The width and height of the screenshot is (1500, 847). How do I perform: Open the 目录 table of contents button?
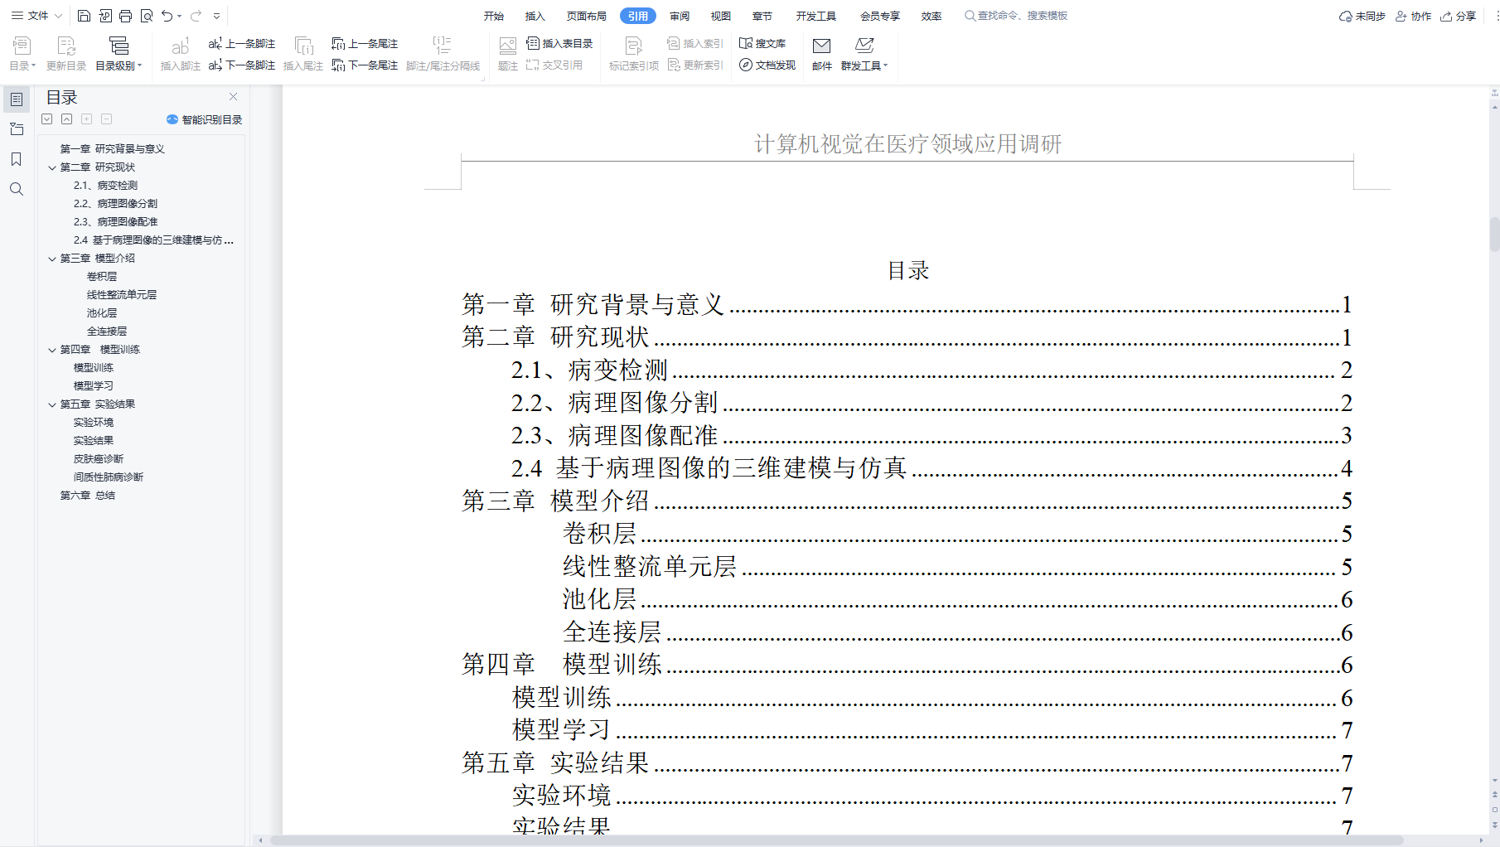tap(22, 53)
